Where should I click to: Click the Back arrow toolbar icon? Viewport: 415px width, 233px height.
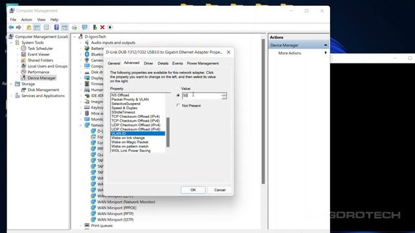click(x=11, y=27)
